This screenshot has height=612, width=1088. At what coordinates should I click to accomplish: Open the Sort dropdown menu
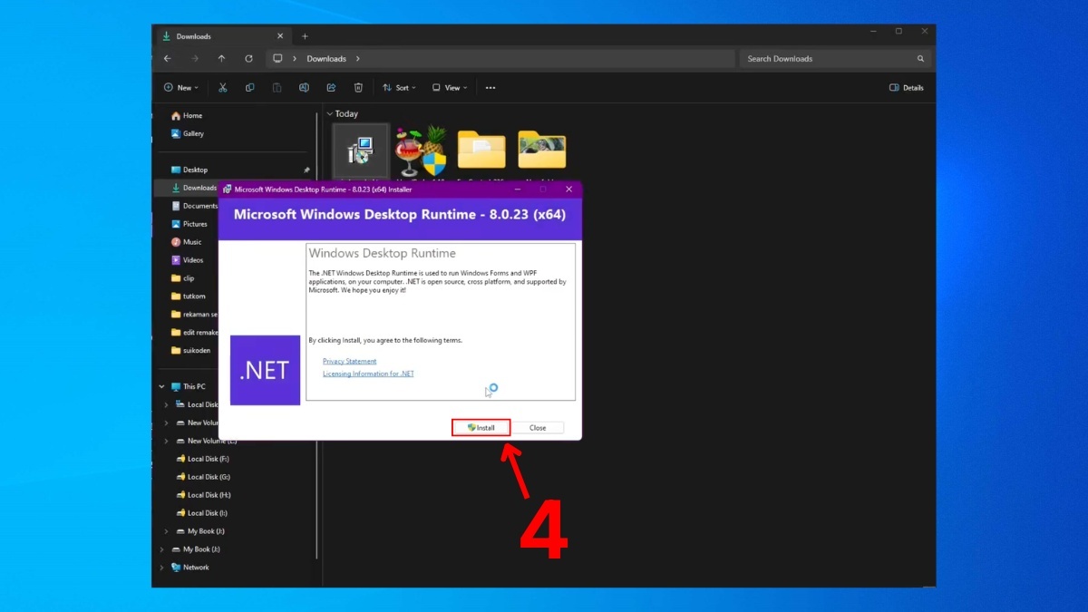[399, 88]
